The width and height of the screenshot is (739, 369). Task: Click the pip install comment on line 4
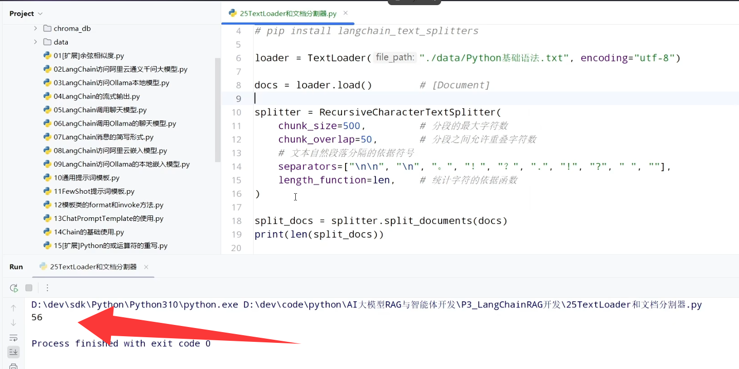pyautogui.click(x=367, y=31)
